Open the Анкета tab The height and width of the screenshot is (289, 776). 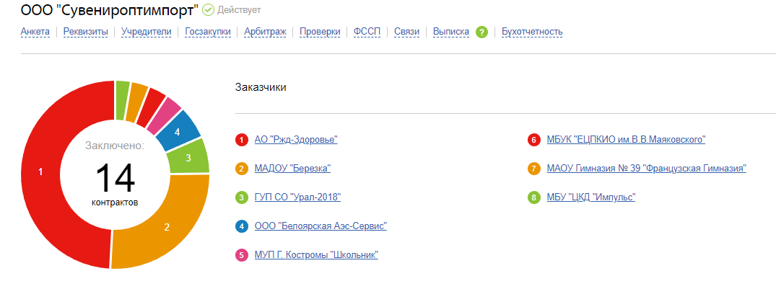[x=35, y=32]
